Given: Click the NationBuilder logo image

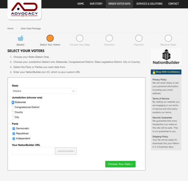Looking at the screenshot, I should (x=166, y=57).
